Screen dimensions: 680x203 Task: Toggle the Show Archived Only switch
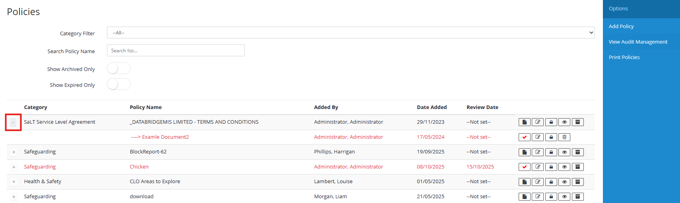pos(118,69)
